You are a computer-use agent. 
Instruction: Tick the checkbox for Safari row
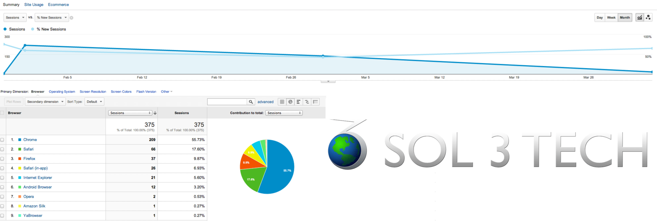2,149
